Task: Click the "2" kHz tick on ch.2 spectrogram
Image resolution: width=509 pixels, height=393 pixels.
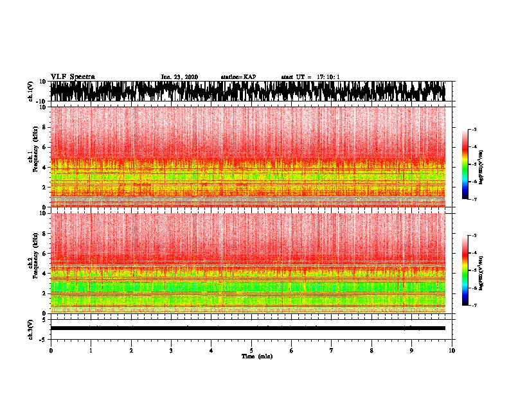Action: tap(45, 293)
